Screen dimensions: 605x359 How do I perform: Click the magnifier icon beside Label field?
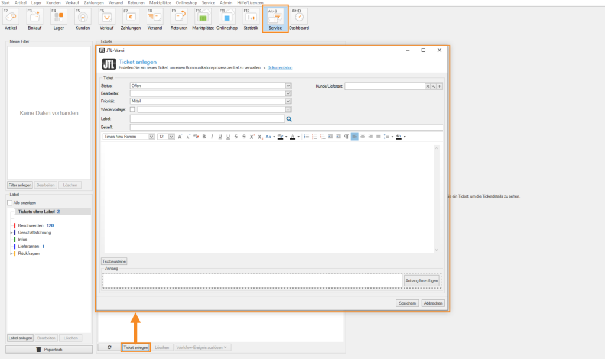[289, 119]
